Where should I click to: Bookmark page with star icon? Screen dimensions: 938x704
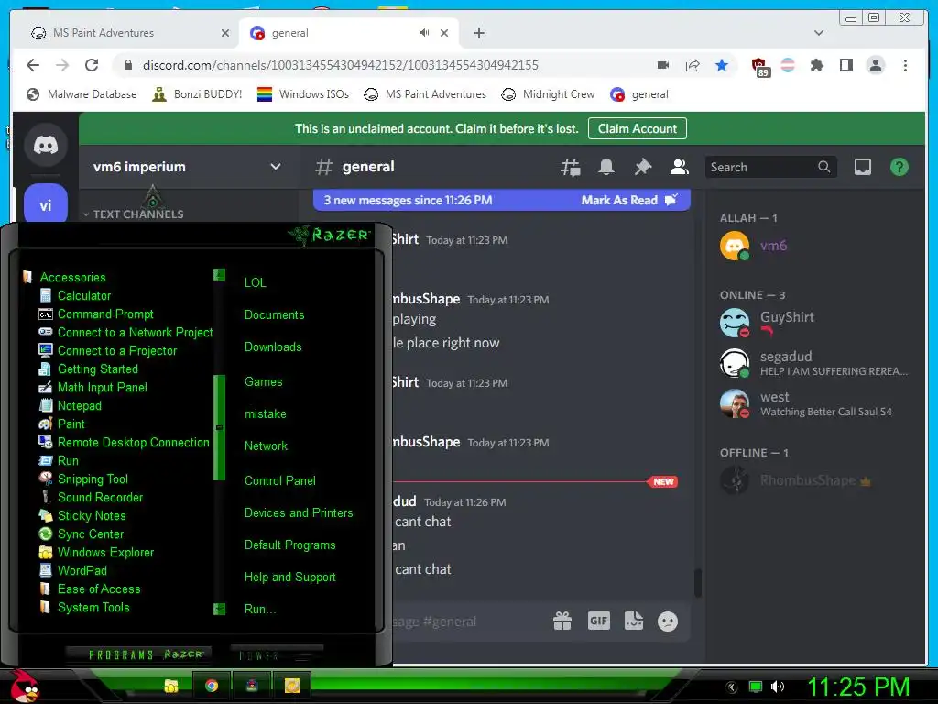[722, 65]
